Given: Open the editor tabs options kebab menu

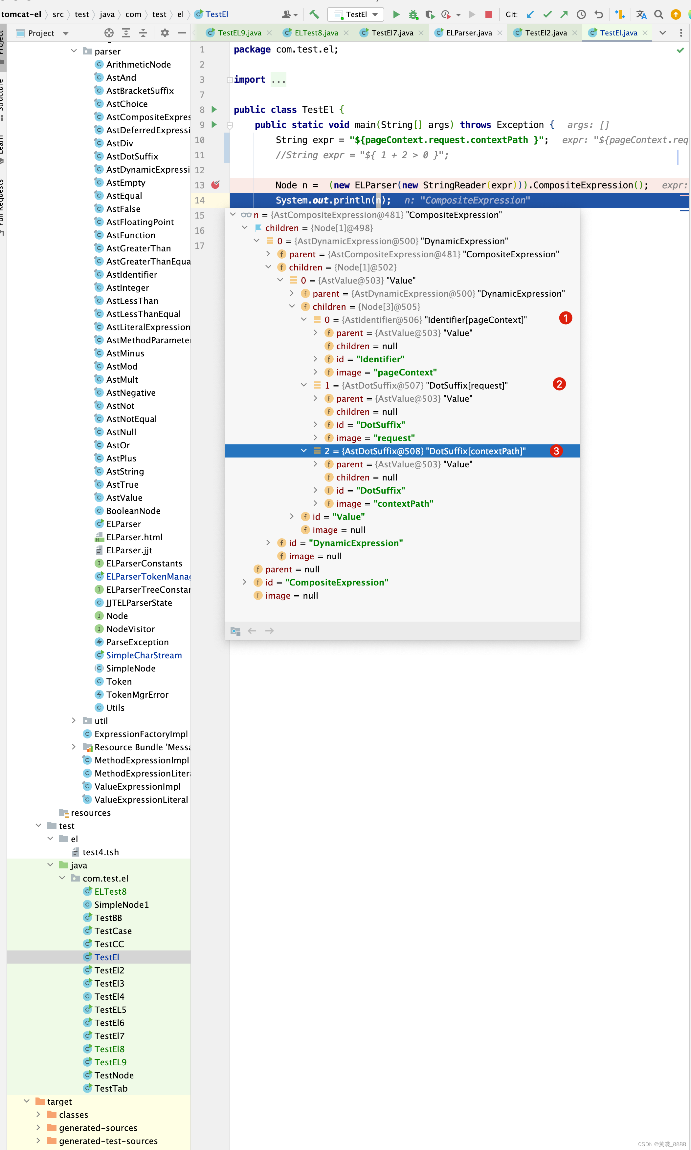Looking at the screenshot, I should pos(681,32).
